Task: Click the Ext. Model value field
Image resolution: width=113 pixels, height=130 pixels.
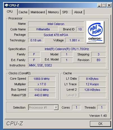Action: pos(67,60)
